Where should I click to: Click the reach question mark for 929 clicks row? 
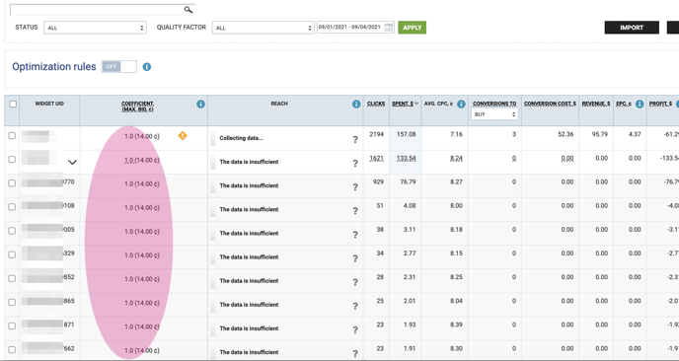click(x=355, y=187)
